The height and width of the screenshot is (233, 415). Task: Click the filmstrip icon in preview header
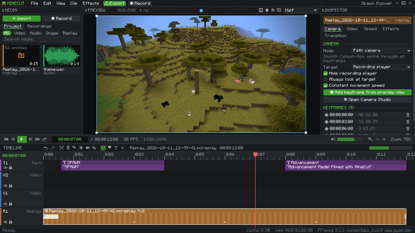(x=261, y=10)
